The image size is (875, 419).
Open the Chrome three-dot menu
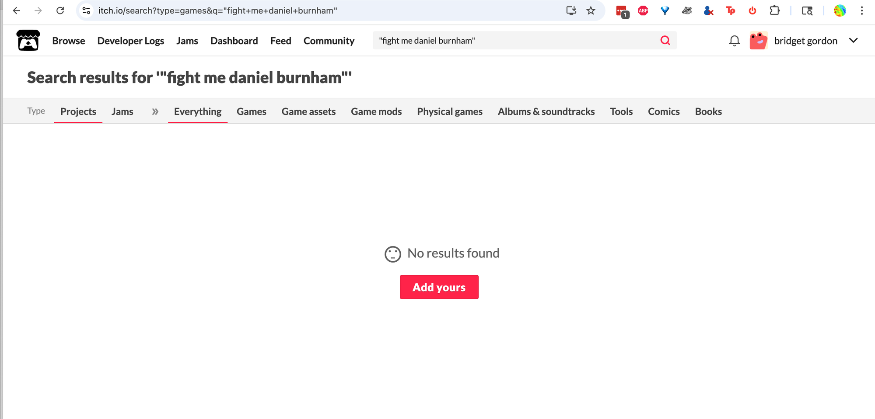tap(861, 10)
